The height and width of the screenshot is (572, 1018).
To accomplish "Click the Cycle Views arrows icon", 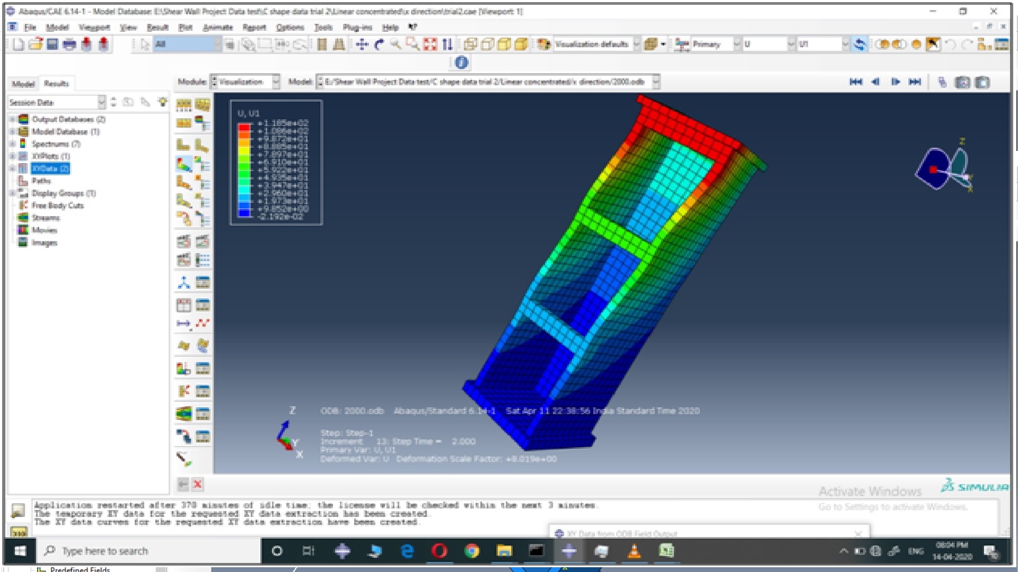I will (447, 44).
